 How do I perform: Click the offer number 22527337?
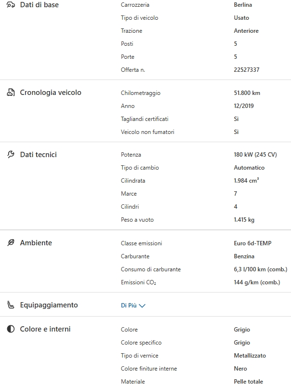(247, 70)
